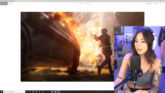The height and width of the screenshot is (93, 165).
Task: Open File Explorer from taskbar
Action: click(x=33, y=92)
